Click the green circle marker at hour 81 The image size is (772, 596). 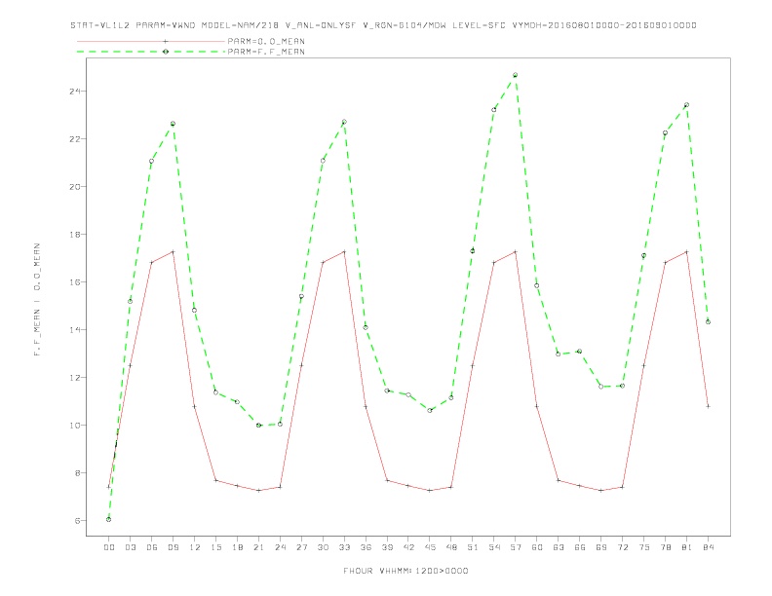click(x=687, y=105)
